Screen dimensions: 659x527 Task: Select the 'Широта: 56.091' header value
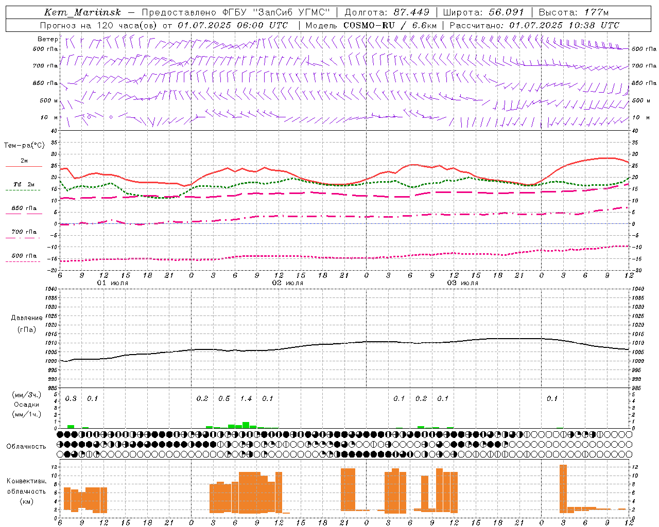tap(483, 12)
